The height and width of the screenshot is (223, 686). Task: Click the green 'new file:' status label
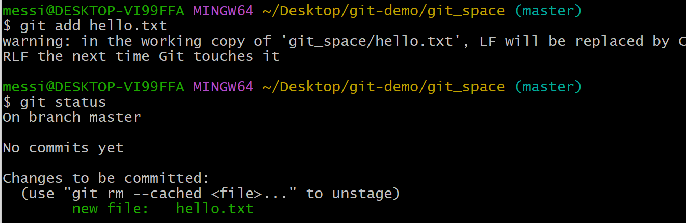(x=110, y=209)
